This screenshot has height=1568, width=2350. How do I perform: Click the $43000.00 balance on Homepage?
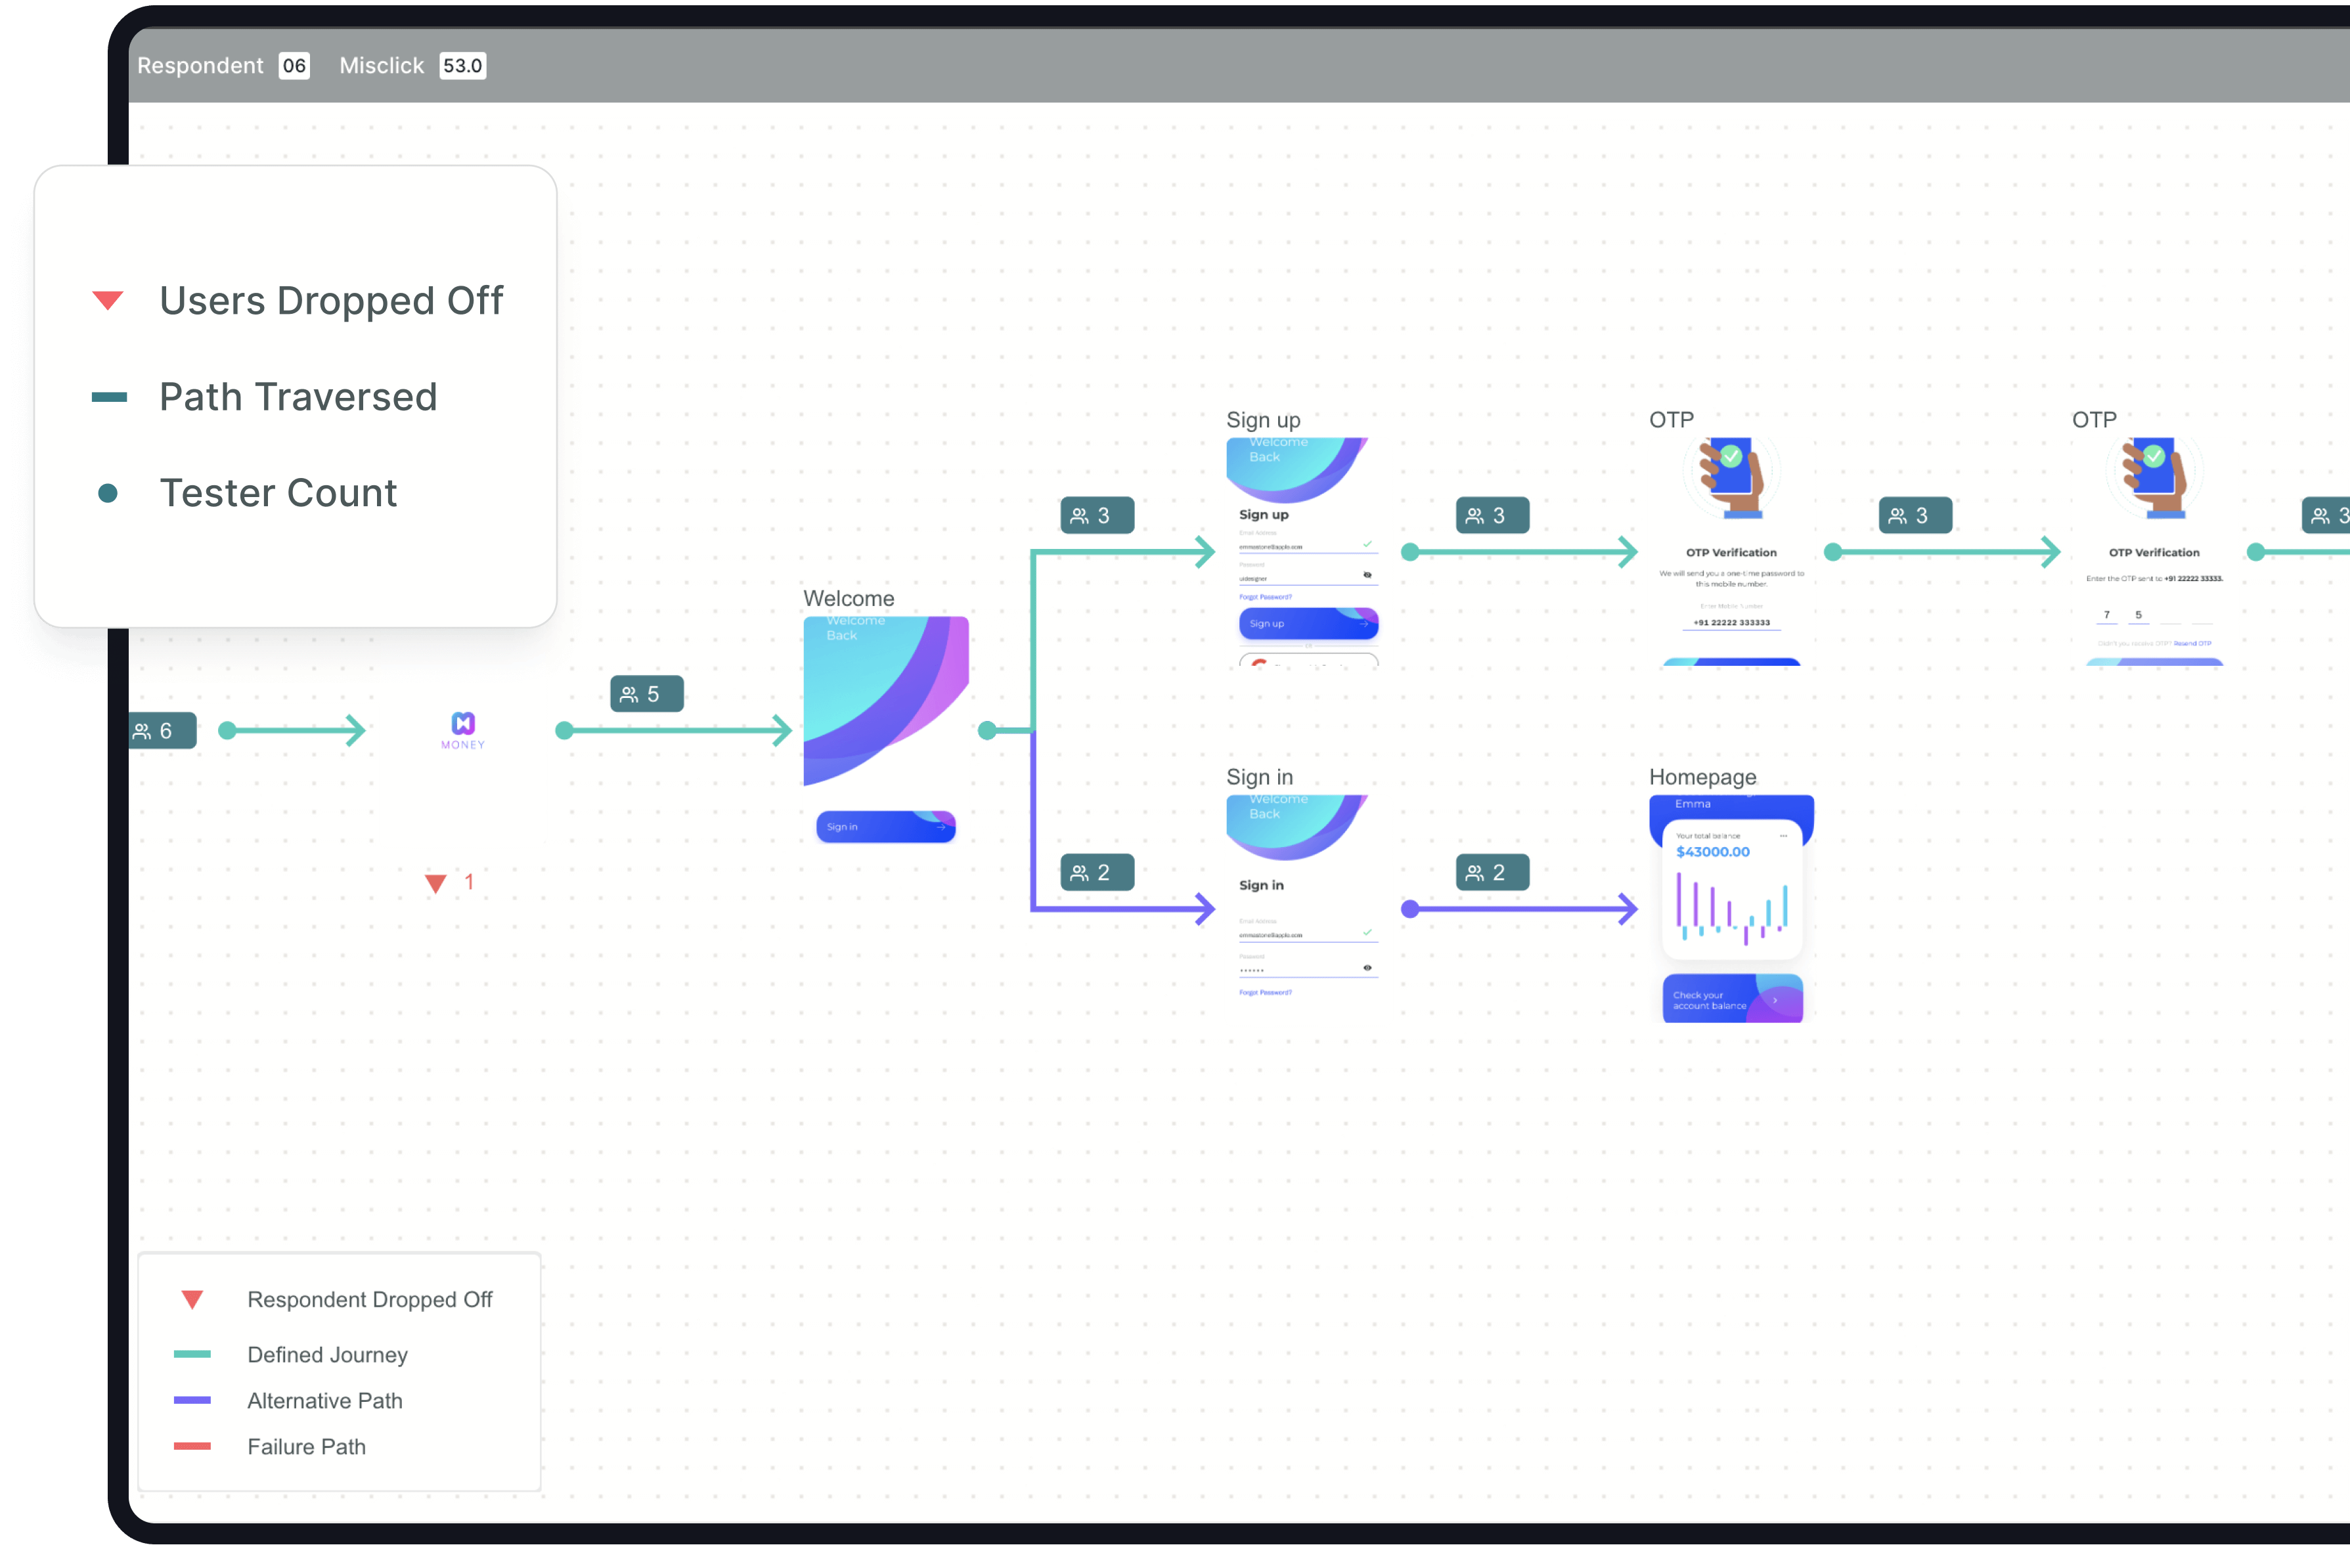point(1712,852)
